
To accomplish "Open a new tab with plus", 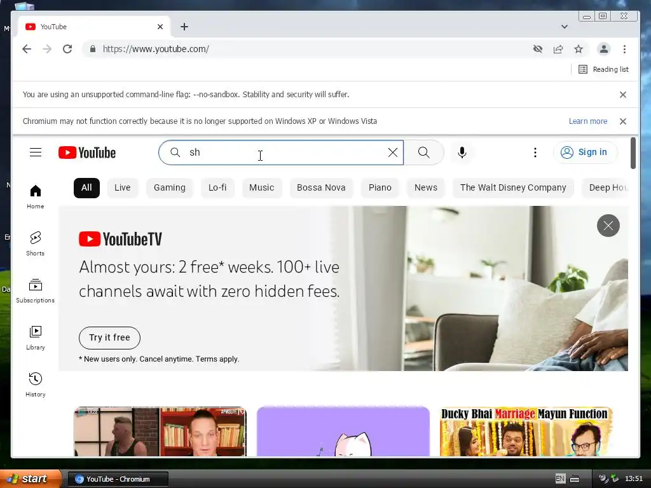I will (184, 27).
